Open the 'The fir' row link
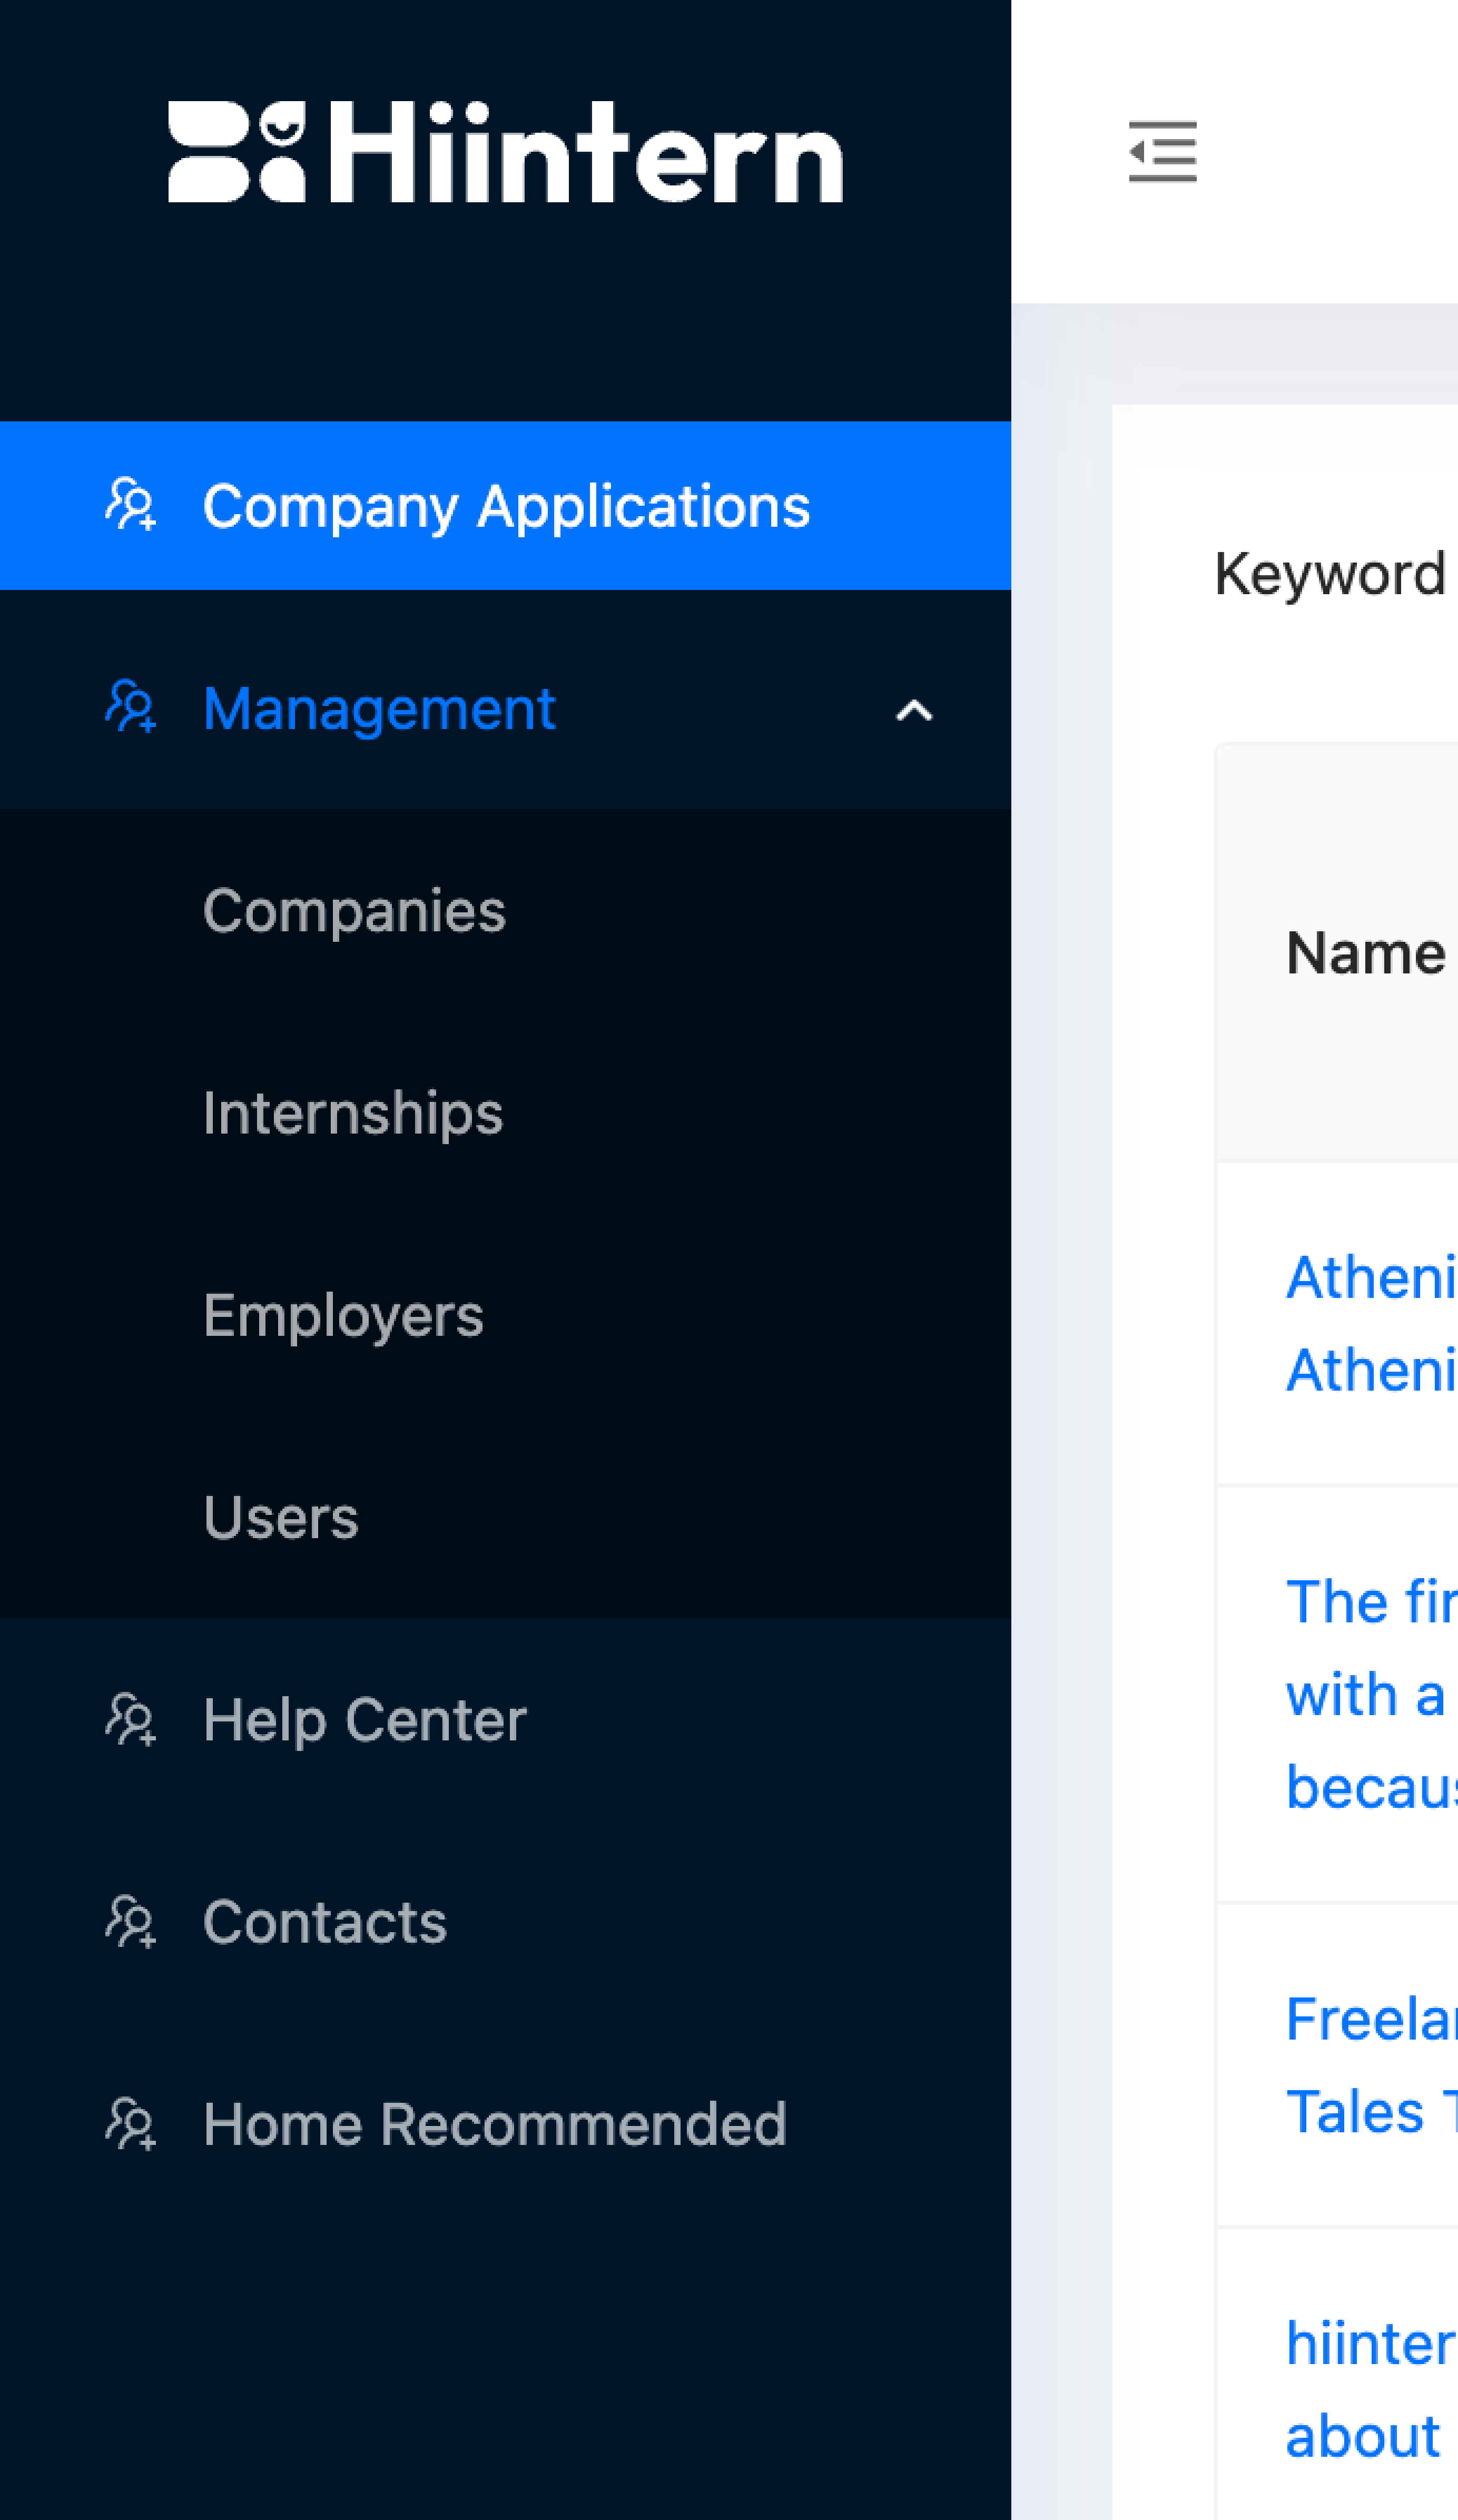Viewport: 1458px width, 2520px height. pos(1371,1694)
